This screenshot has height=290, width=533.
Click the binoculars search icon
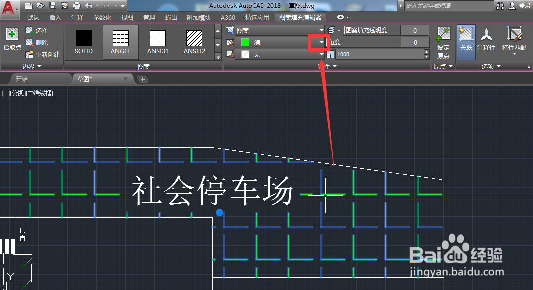click(x=500, y=6)
